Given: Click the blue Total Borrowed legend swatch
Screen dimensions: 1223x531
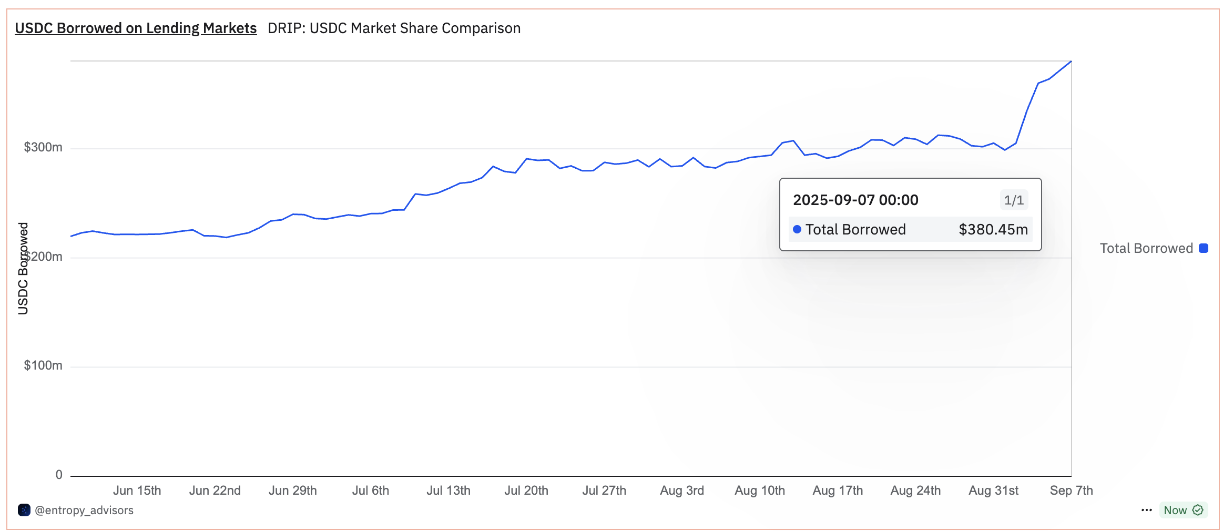Looking at the screenshot, I should pos(1204,248).
